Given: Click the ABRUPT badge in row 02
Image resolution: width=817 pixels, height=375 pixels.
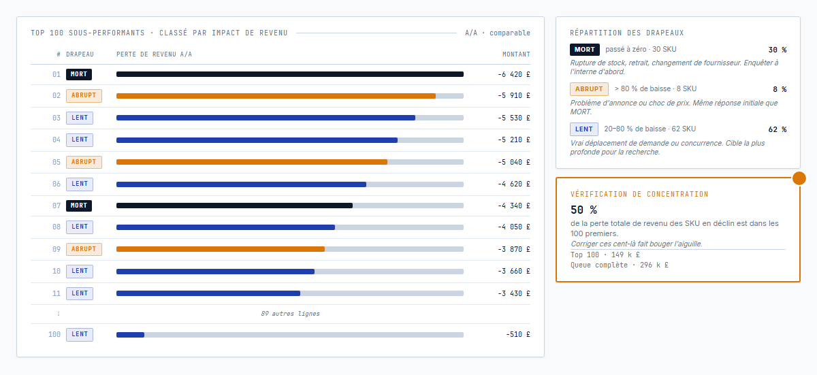Looking at the screenshot, I should (x=84, y=96).
